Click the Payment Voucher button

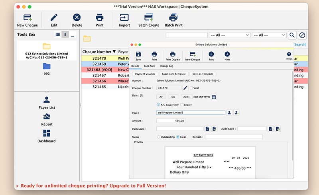[x=145, y=74]
